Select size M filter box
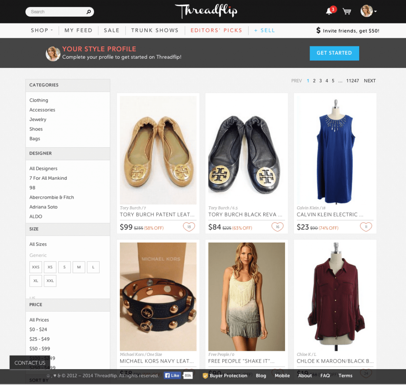This screenshot has height=385, width=406. point(79,267)
